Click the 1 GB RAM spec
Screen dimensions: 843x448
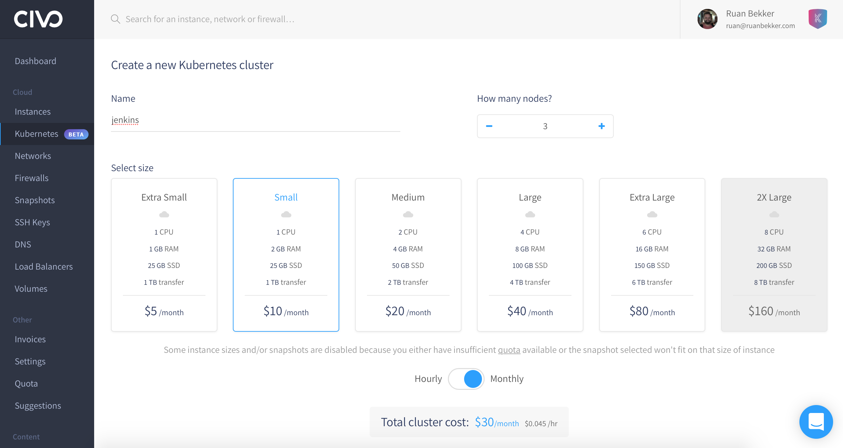[164, 249]
